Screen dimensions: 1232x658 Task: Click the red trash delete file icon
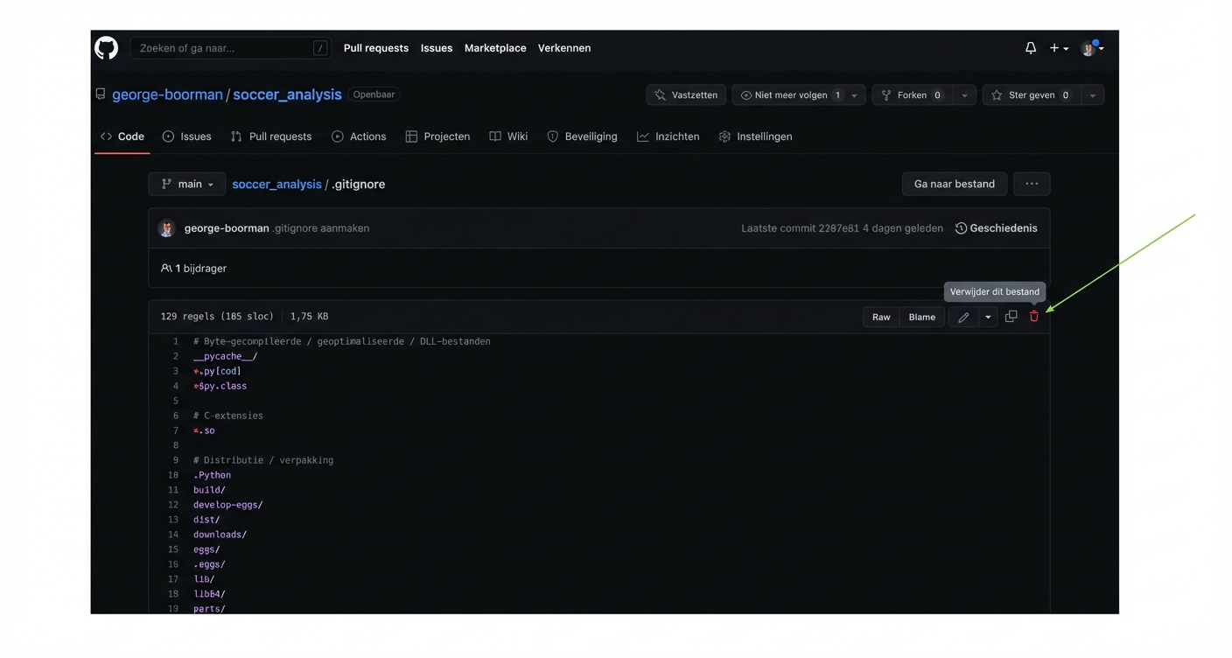pos(1033,317)
